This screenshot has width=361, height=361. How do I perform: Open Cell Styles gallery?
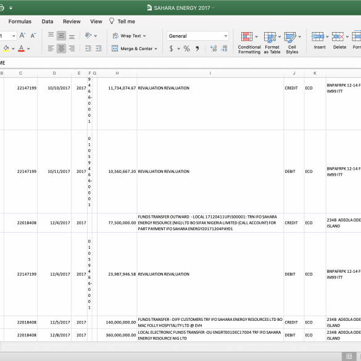click(x=292, y=43)
